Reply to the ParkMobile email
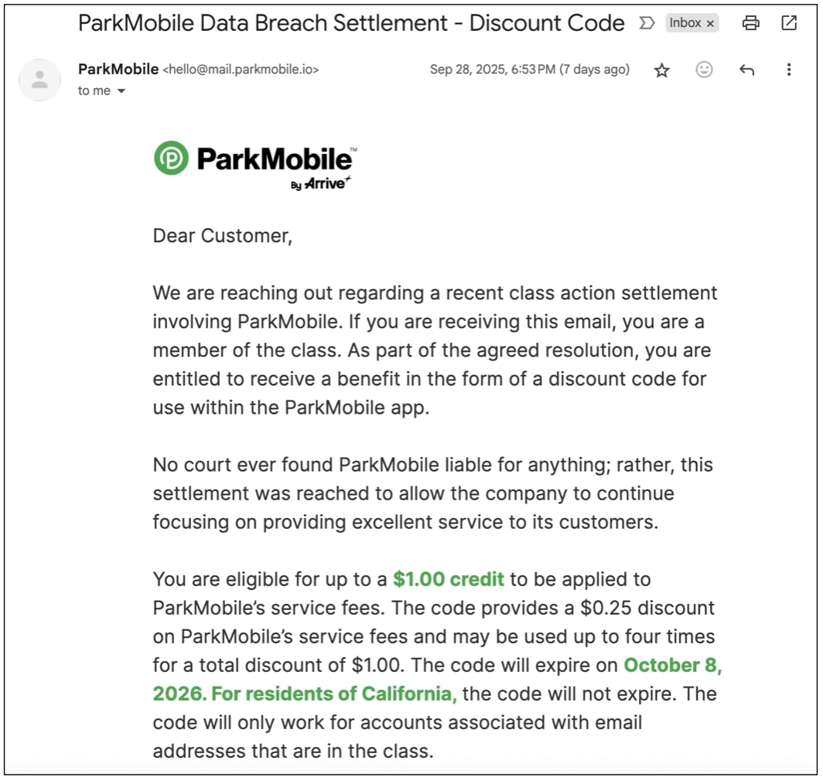 point(746,70)
